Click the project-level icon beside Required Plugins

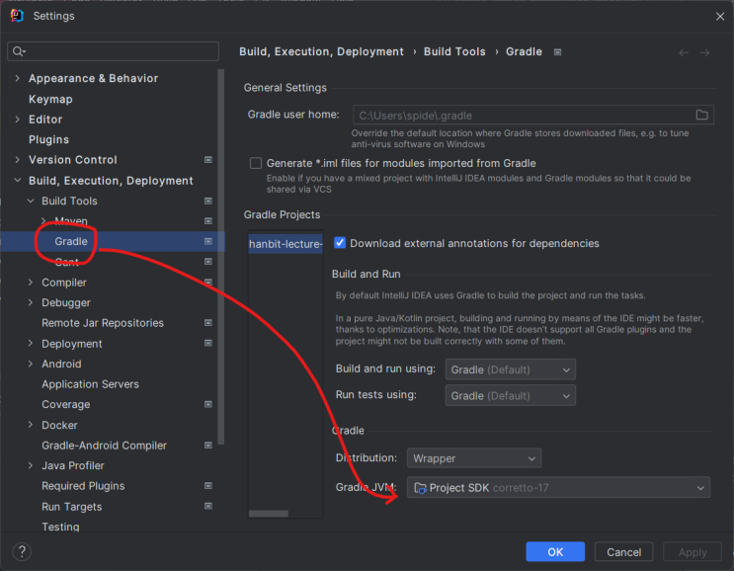[208, 486]
